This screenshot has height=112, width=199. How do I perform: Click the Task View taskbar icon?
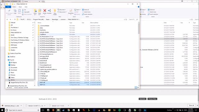coord(43,110)
